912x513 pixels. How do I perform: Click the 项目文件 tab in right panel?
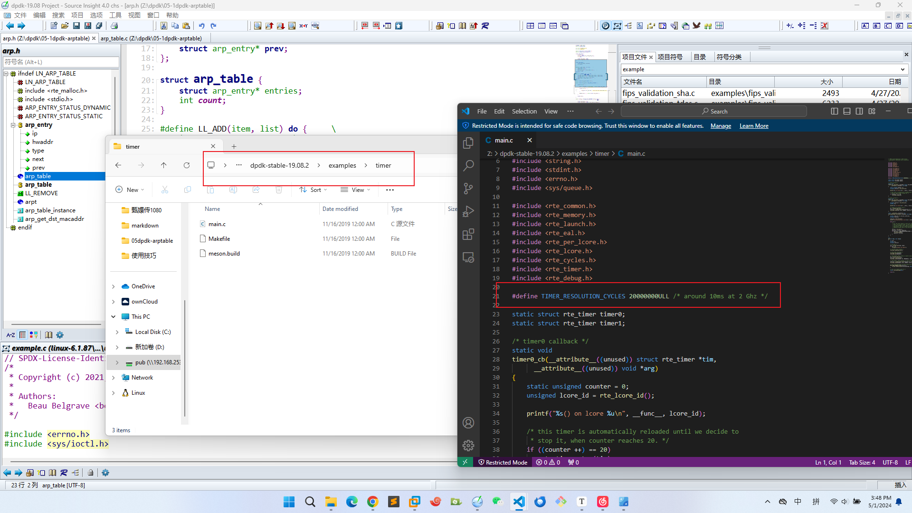tap(635, 57)
